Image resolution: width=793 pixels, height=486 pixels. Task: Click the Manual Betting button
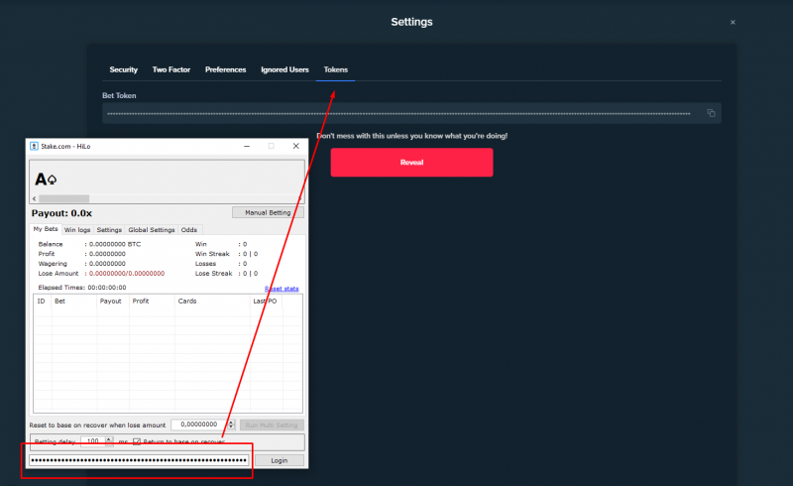point(268,212)
